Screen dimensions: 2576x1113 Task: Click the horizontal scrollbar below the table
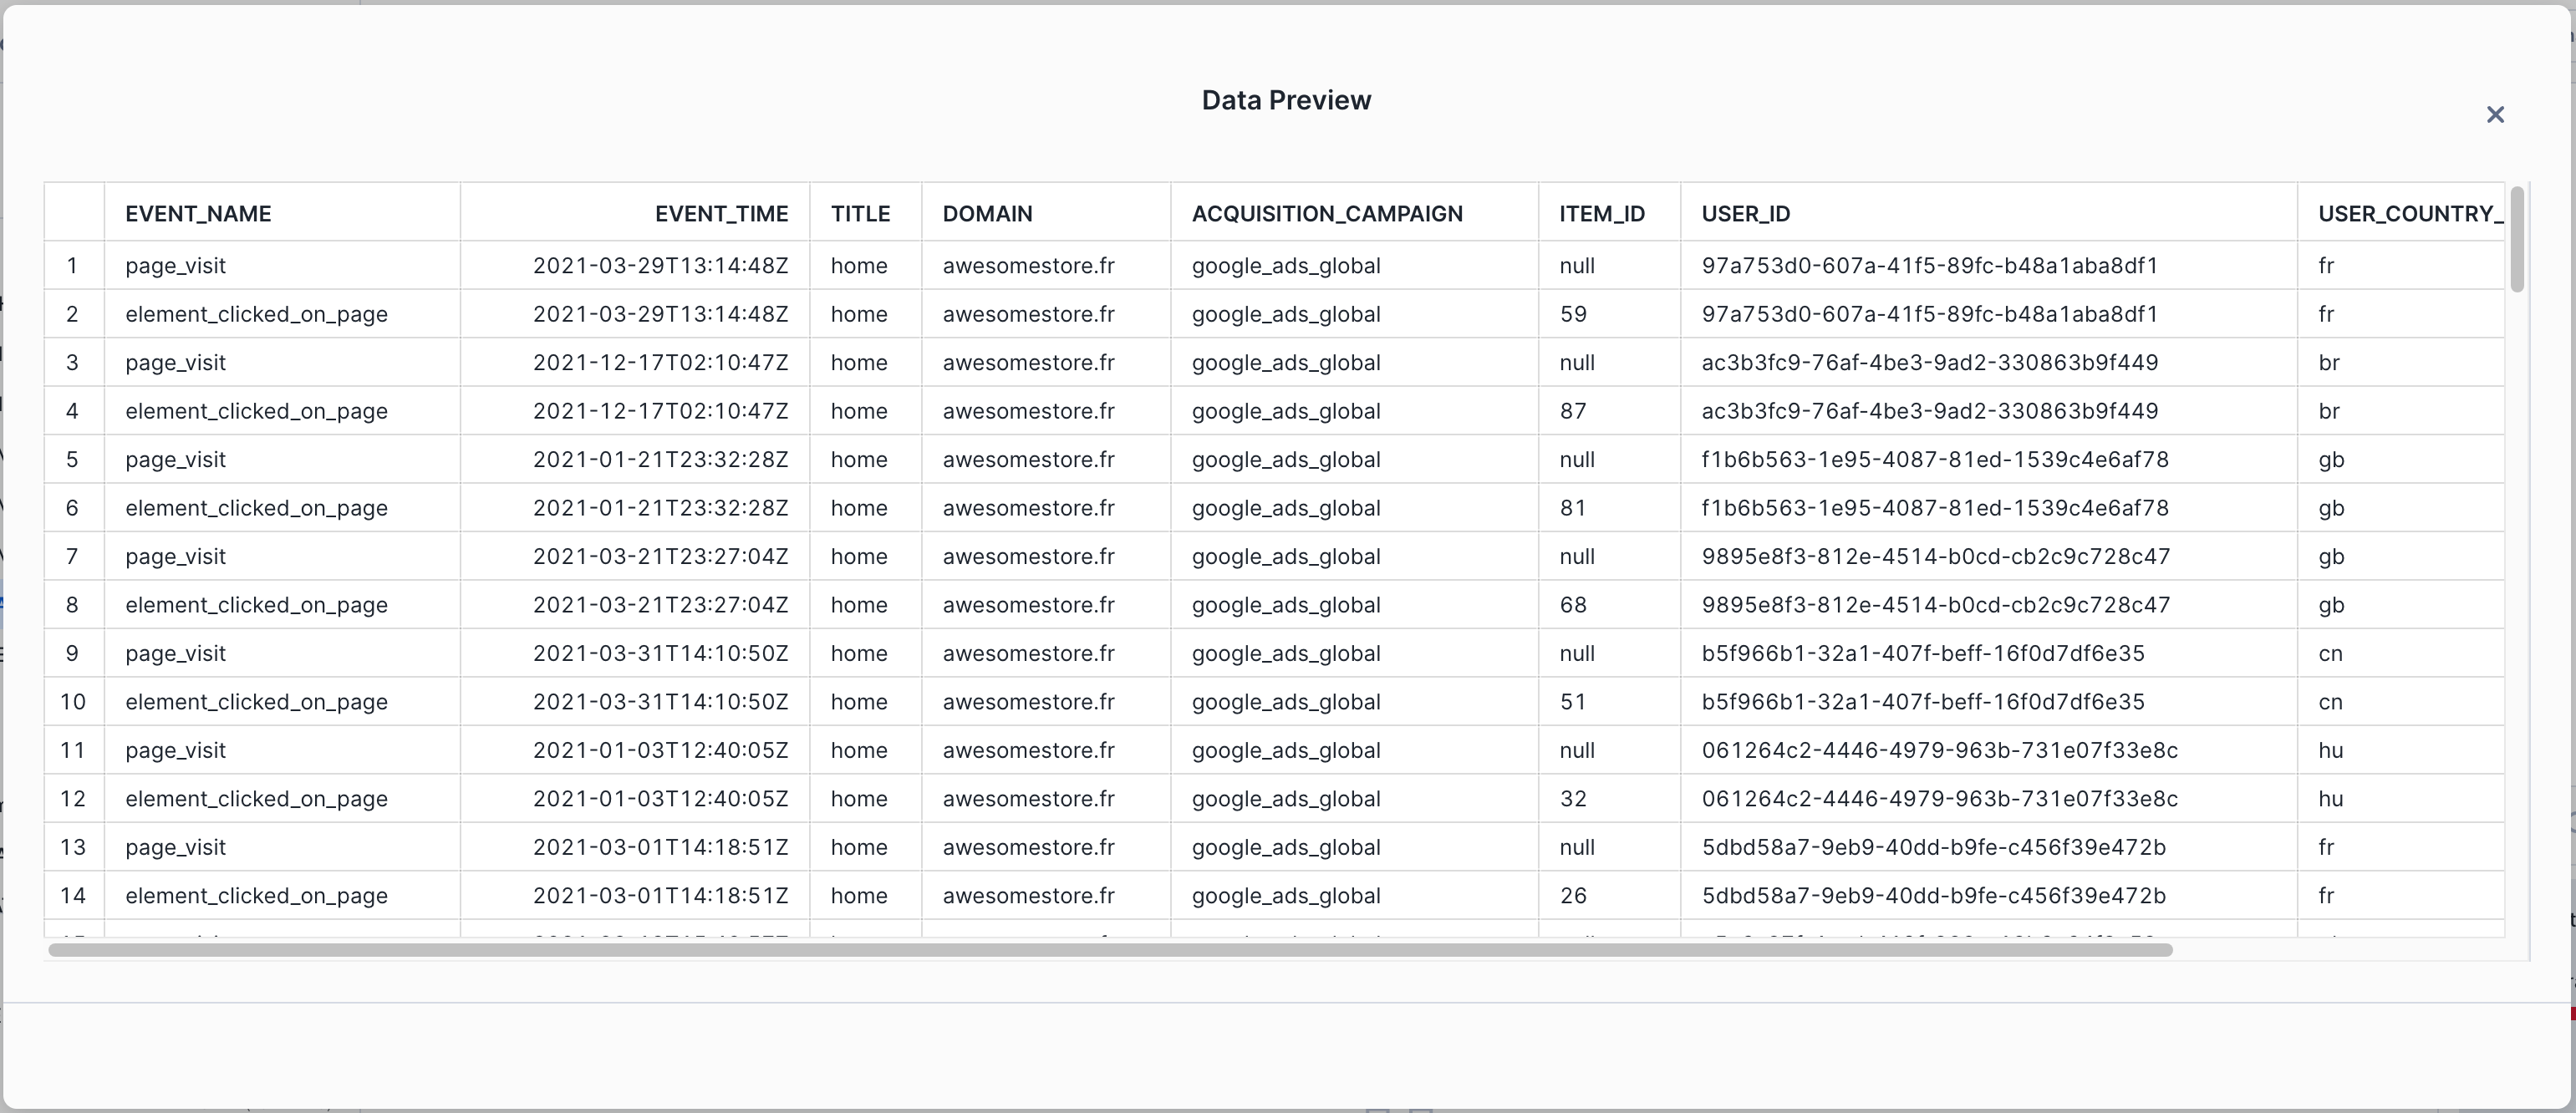(x=1110, y=950)
